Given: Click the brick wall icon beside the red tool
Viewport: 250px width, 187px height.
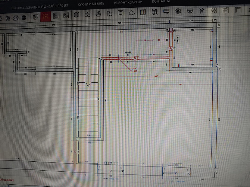Looking at the screenshot, I should (x=56, y=16).
